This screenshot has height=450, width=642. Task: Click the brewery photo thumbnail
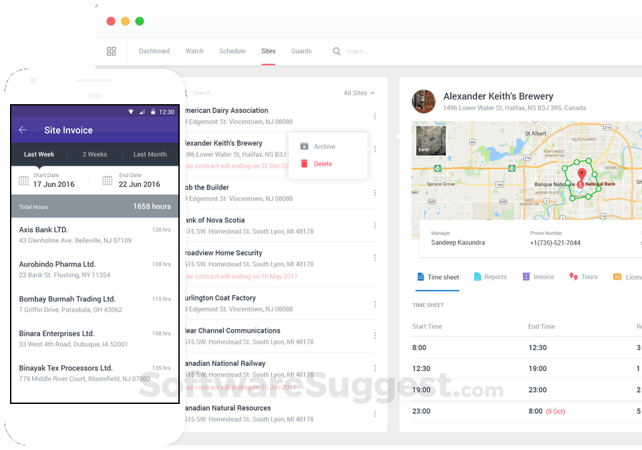pos(424,101)
